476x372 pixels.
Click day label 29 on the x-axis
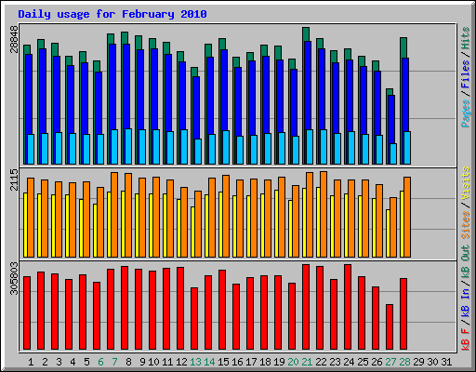click(x=418, y=362)
